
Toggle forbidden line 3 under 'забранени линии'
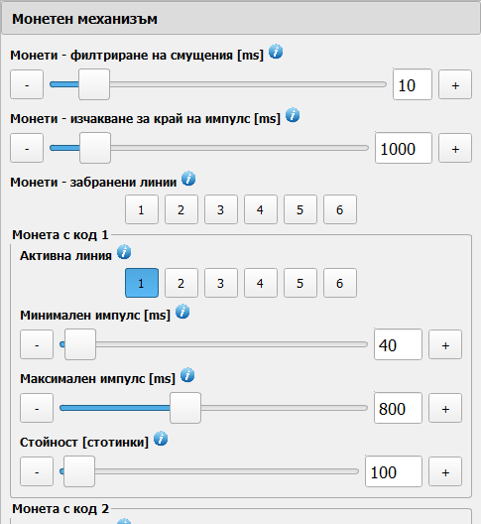coord(221,209)
